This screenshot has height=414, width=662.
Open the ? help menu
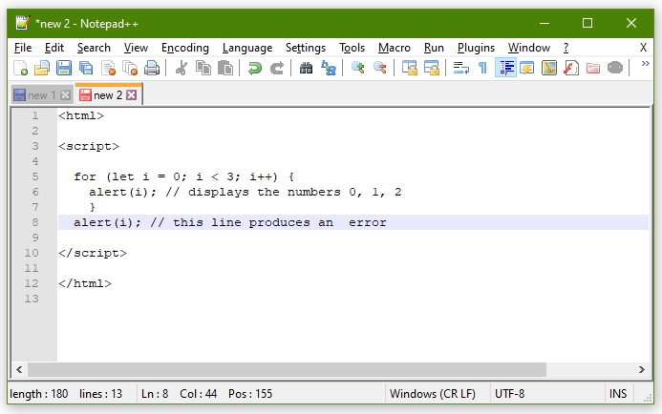pos(566,48)
